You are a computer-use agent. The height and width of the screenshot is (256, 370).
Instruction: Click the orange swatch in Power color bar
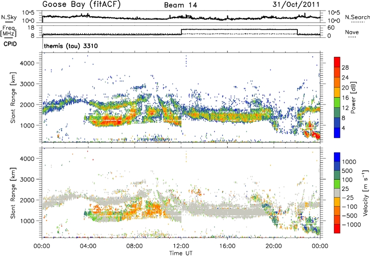coord(337,82)
